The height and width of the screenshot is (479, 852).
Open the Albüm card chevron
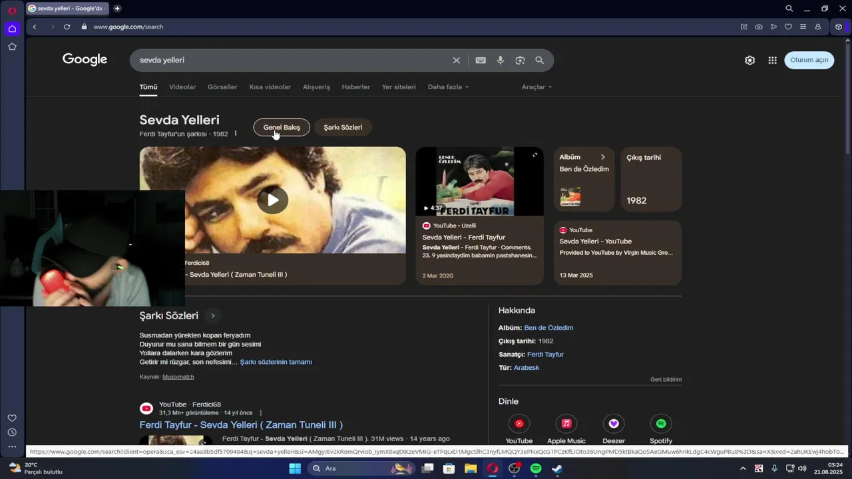coord(603,157)
